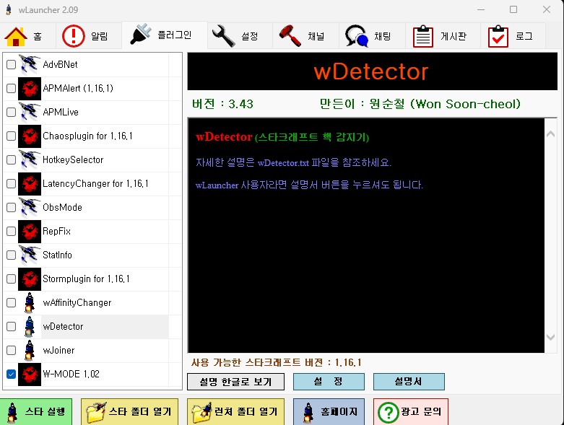Click the HotkeySelector wraith icon
This screenshot has height=425, width=564.
coord(30,159)
